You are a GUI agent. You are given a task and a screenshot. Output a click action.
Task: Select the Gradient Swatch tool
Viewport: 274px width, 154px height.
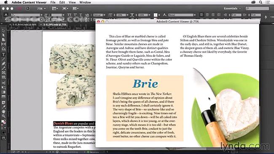[x=3, y=92]
